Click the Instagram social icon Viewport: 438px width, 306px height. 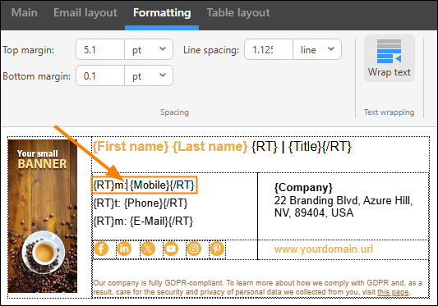coord(194,249)
